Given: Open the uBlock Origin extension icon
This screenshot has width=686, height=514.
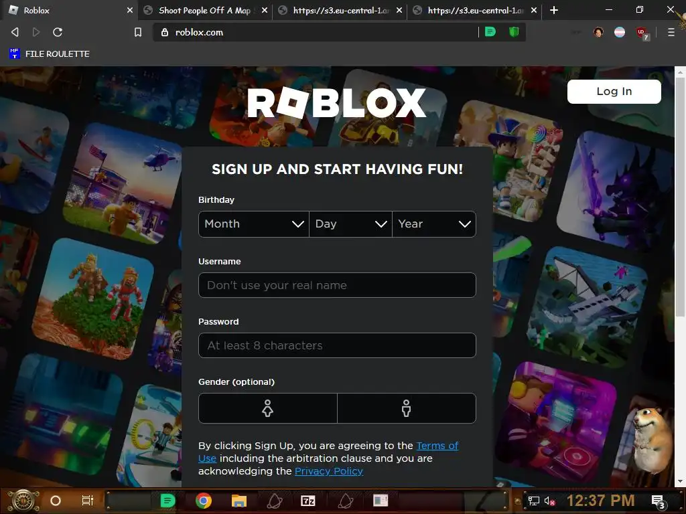Looking at the screenshot, I should [642, 33].
